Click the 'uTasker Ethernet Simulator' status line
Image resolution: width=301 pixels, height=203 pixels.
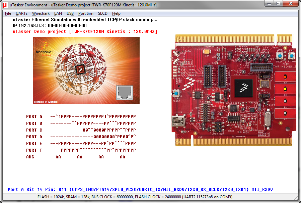(x=85, y=19)
